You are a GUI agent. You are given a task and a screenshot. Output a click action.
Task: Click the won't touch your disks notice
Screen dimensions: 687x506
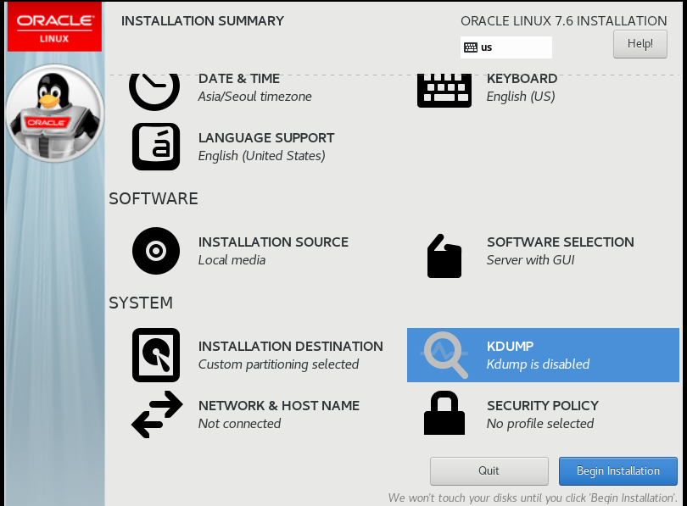tap(533, 498)
